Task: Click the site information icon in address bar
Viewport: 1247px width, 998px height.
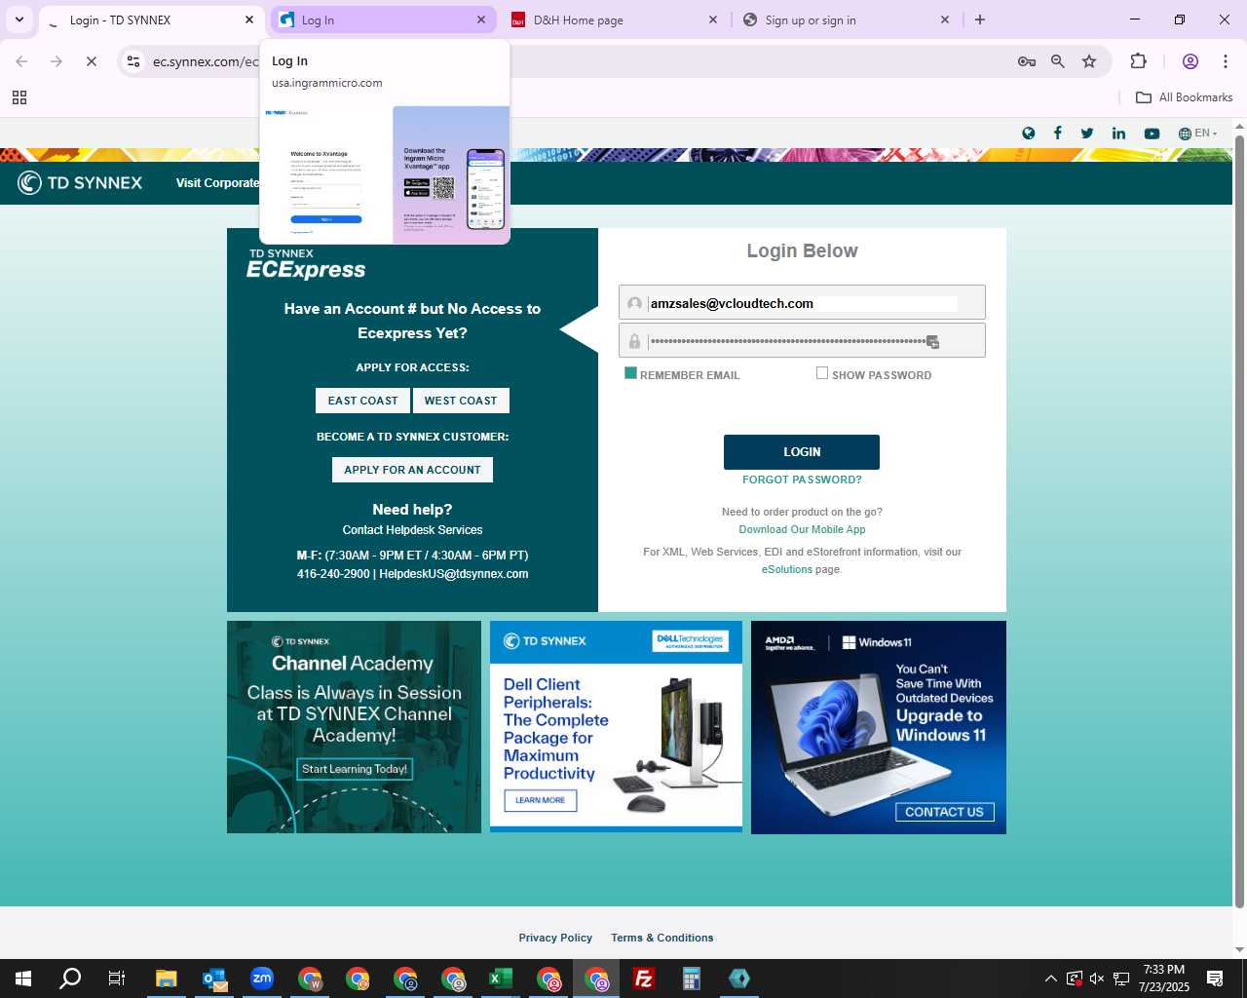Action: (133, 61)
